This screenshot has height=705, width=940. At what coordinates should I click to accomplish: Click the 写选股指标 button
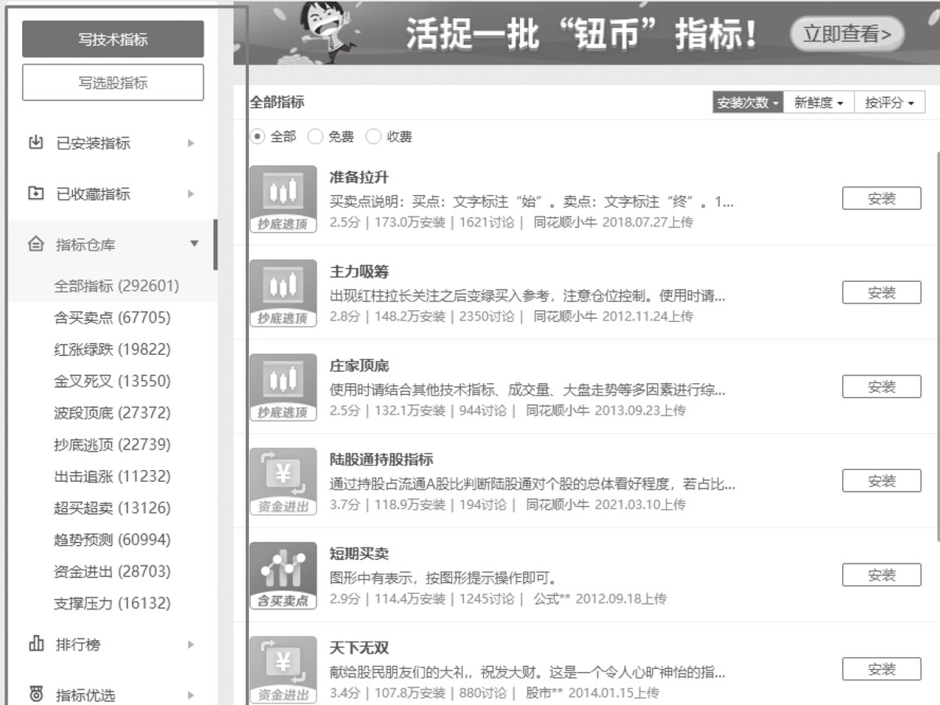point(113,82)
